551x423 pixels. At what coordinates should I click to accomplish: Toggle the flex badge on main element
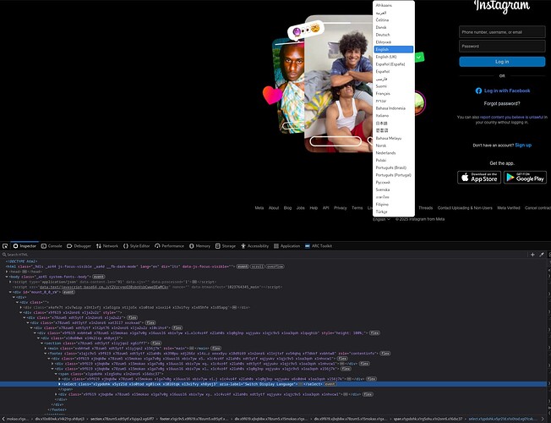(x=215, y=348)
